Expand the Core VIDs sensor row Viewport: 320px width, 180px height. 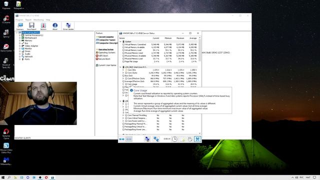pyautogui.click(x=123, y=70)
